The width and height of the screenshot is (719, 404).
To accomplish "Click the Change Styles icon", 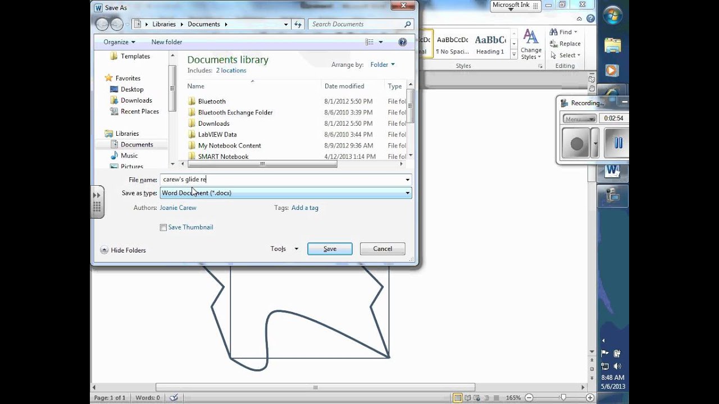I will tap(530, 37).
